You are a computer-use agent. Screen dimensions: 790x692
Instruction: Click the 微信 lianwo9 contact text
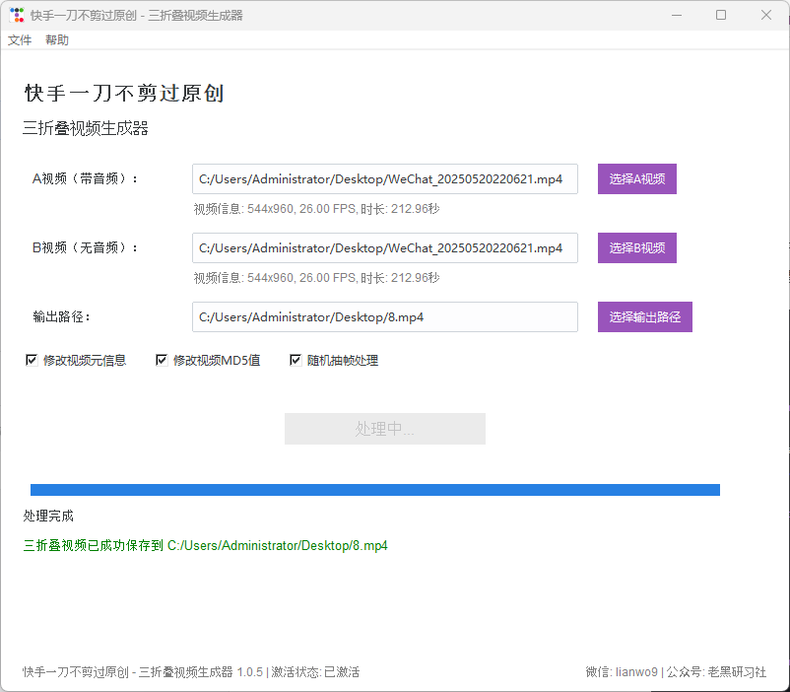click(x=621, y=672)
